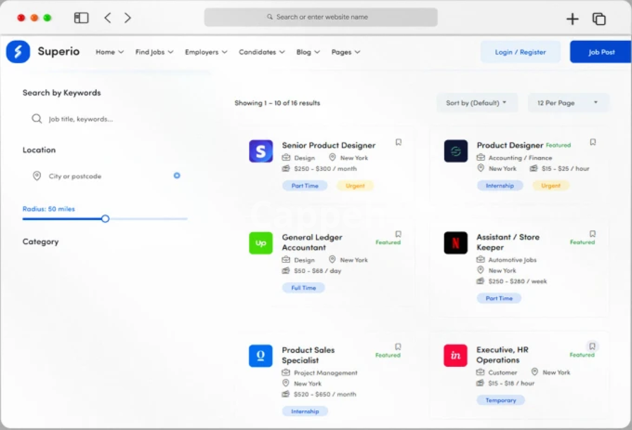The image size is (632, 430).
Task: Open the 12 Per Page dropdown
Action: (568, 103)
